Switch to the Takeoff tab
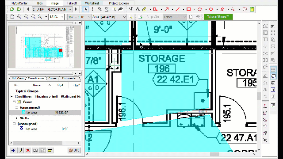The width and height of the screenshot is (283, 159). click(72, 3)
